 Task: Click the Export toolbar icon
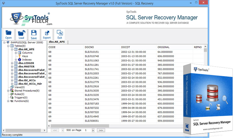tap(47, 33)
